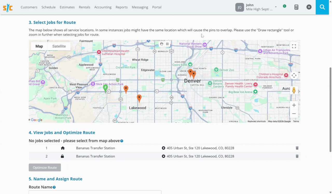The height and width of the screenshot is (194, 332).
Task: Click the green cluster pin labeled 2
Action: [105, 88]
